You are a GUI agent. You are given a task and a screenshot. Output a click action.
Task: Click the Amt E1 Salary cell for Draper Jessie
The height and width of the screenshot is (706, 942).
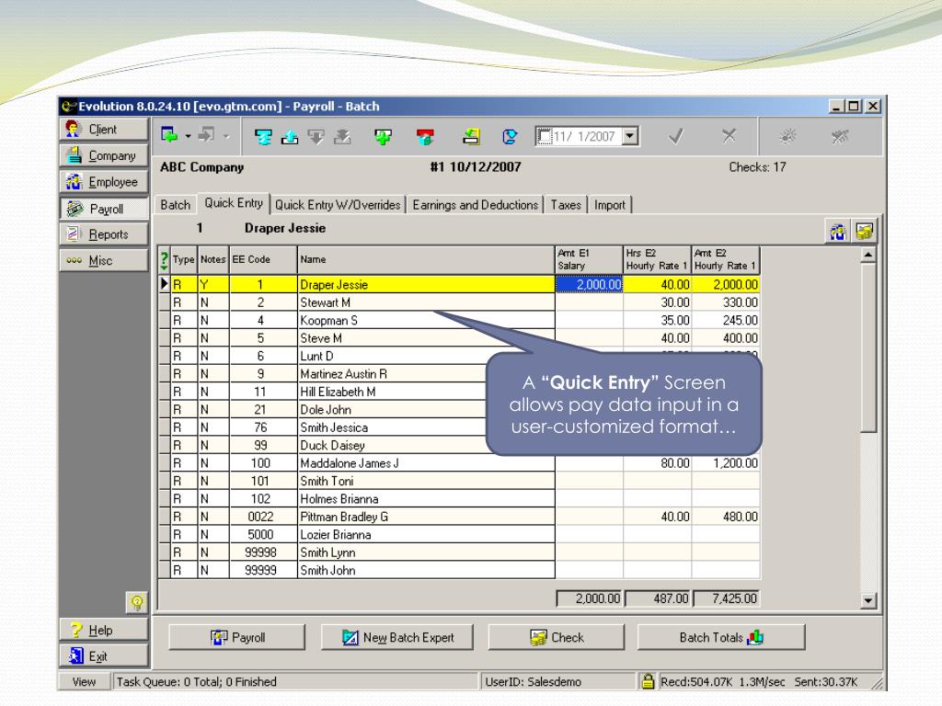click(590, 285)
